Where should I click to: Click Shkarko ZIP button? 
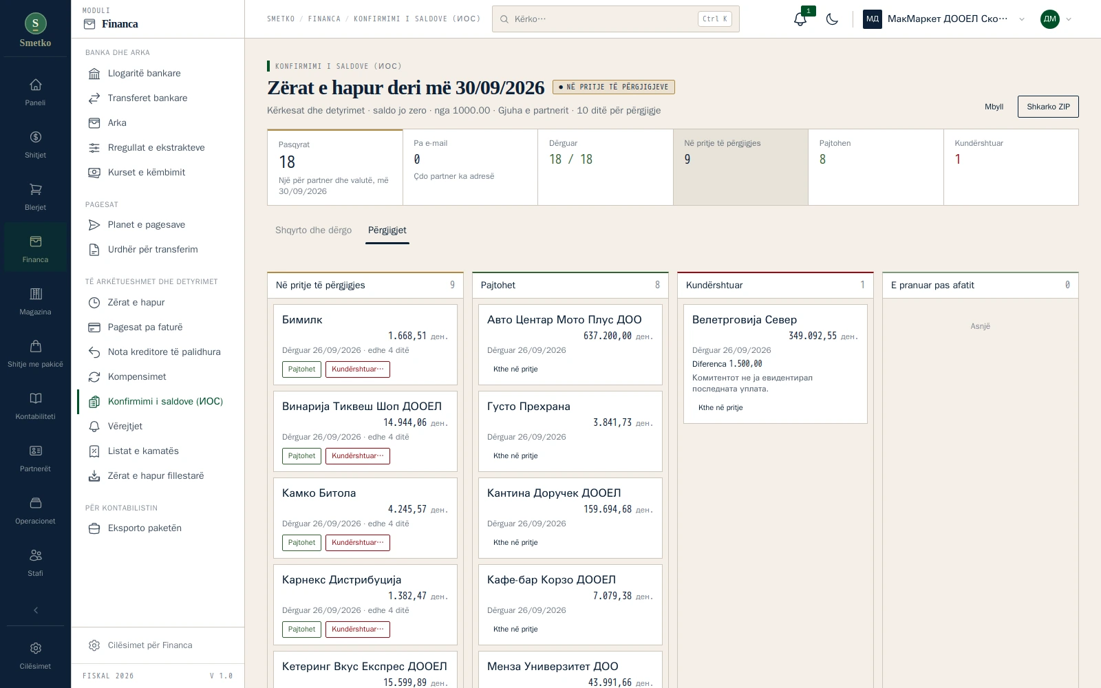(1048, 107)
